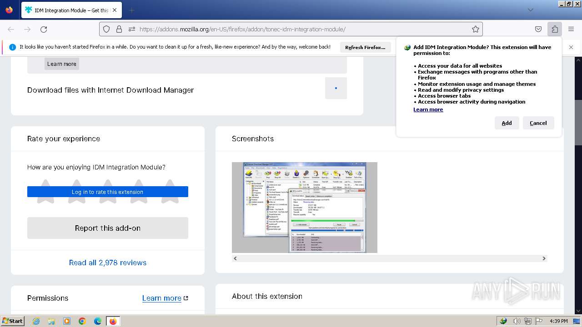
Task: Open site permissions icon in address bar
Action: (132, 29)
